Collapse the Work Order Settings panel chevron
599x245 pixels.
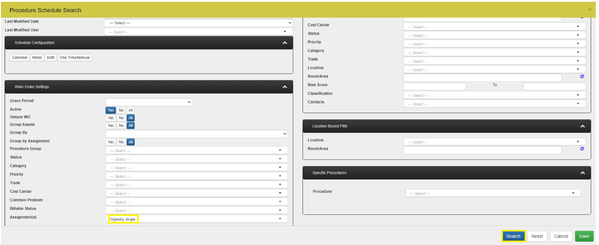pyautogui.click(x=284, y=87)
